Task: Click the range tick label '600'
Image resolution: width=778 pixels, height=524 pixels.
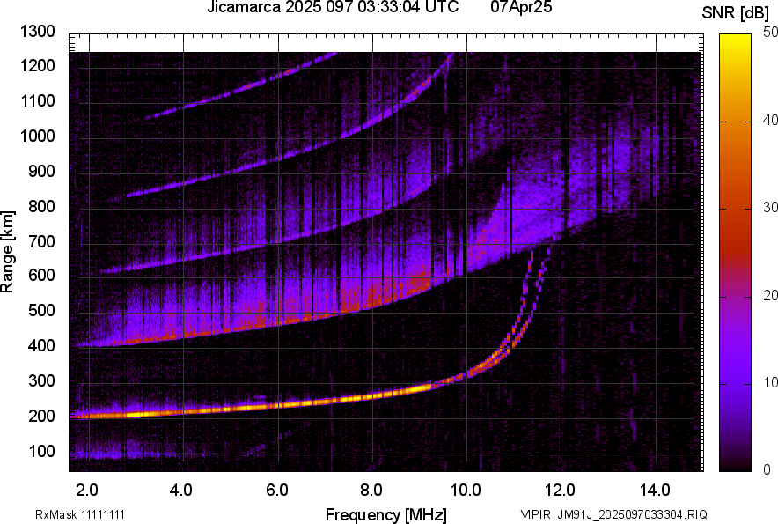Action: 41,275
